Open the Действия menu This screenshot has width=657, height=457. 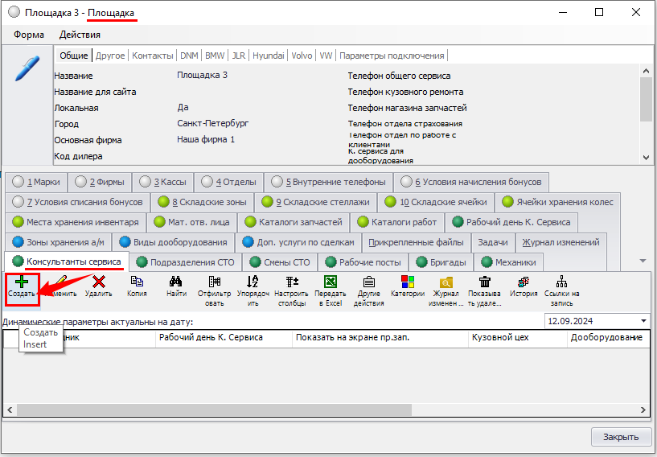[x=80, y=35]
